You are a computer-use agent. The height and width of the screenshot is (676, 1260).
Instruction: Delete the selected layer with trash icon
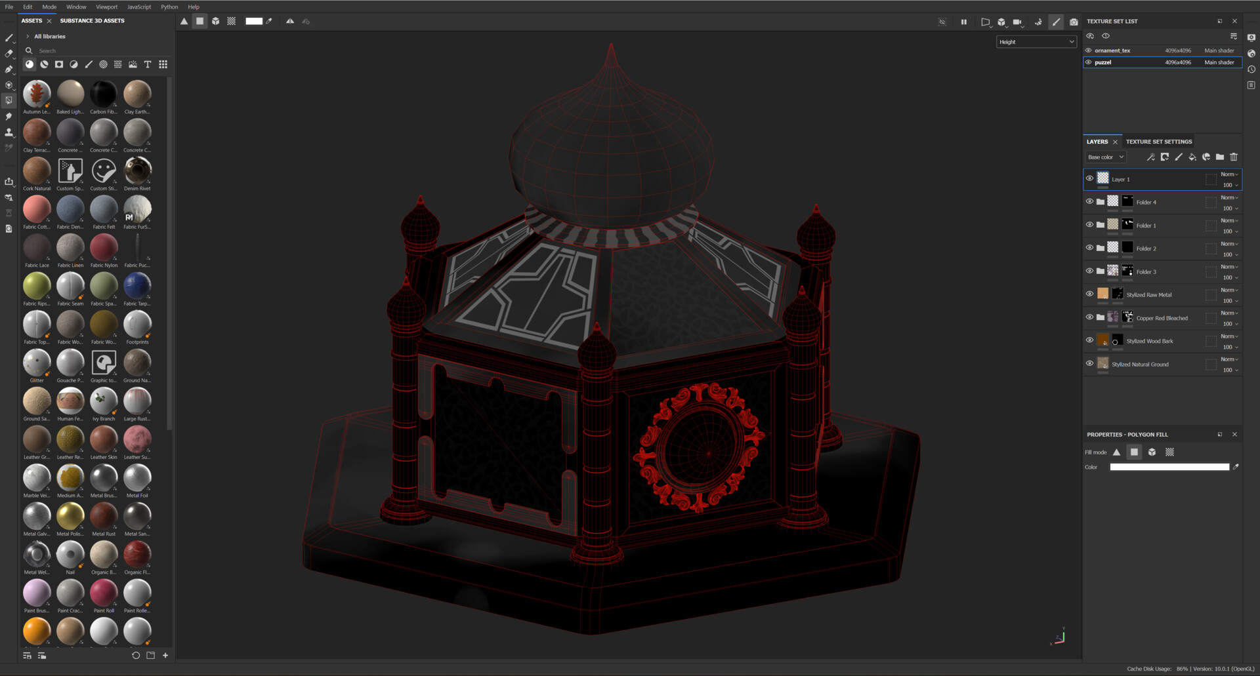(1234, 157)
